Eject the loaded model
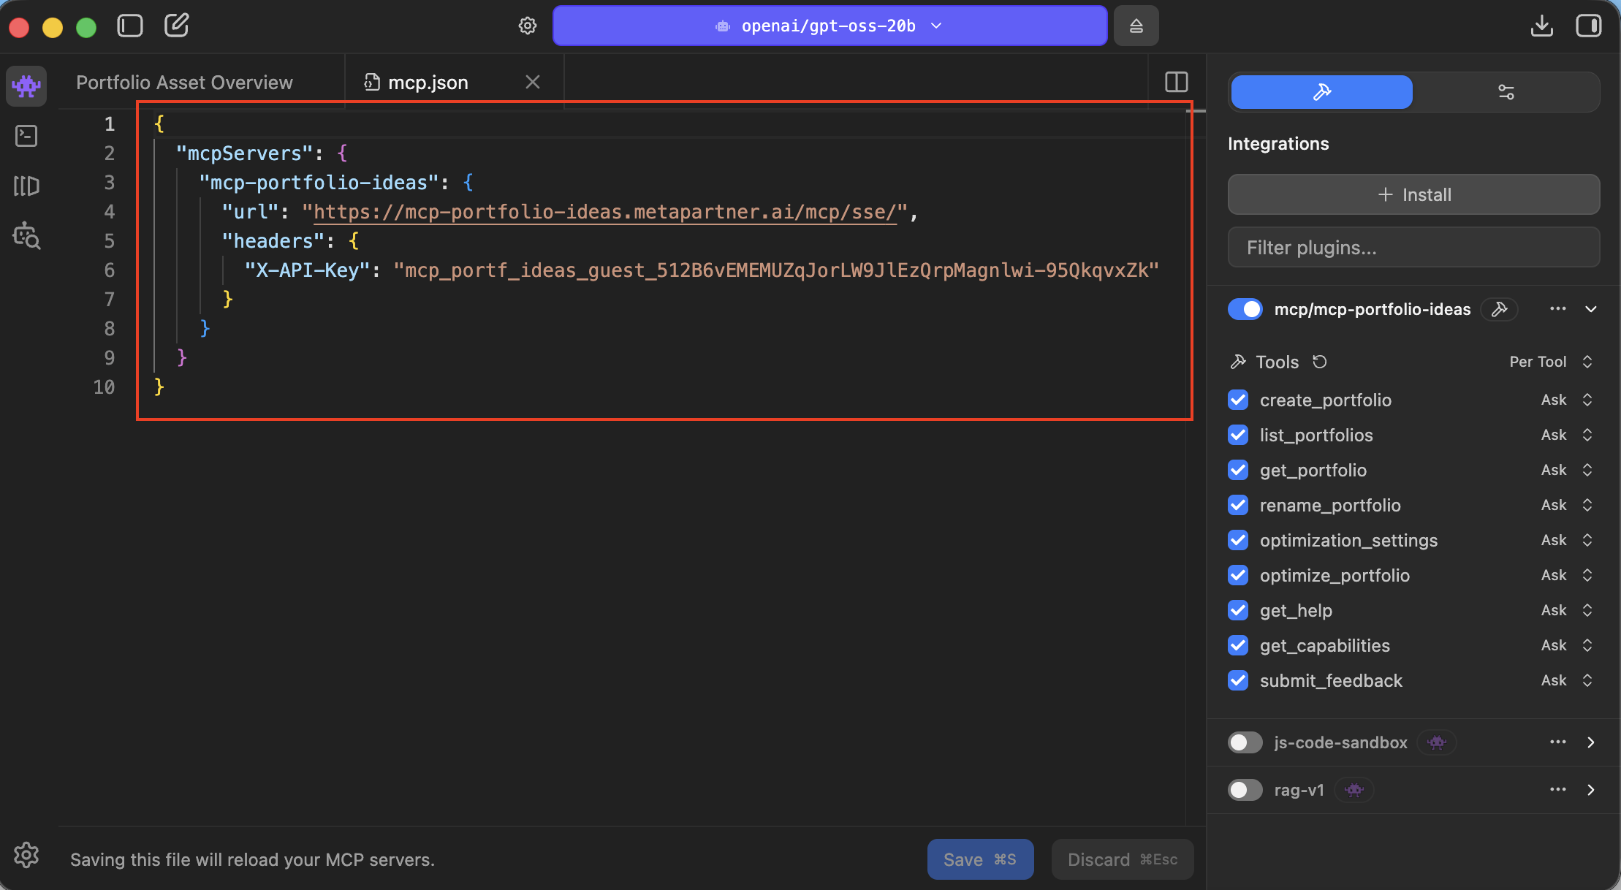The image size is (1621, 890). [x=1136, y=26]
